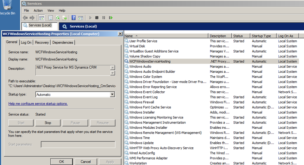The image size is (304, 165).
Task: Open the Startup type dropdown
Action: click(x=112, y=95)
